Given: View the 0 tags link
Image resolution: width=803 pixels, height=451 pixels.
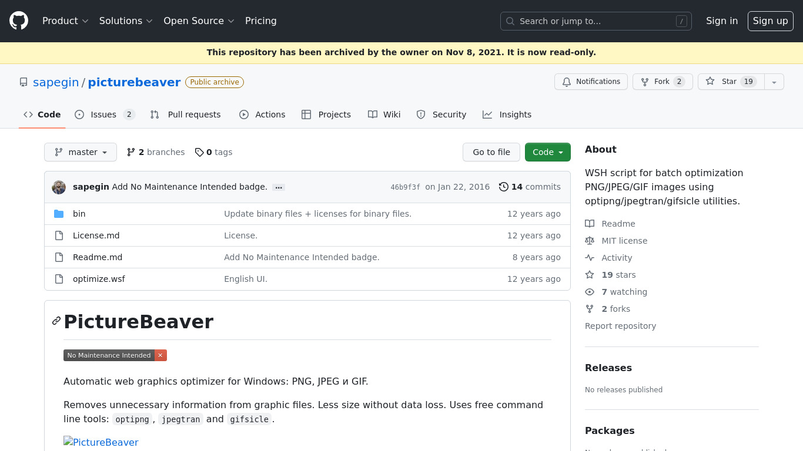Looking at the screenshot, I should [213, 152].
